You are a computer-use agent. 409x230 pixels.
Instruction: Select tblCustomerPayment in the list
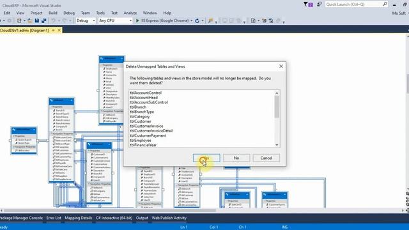pos(148,135)
